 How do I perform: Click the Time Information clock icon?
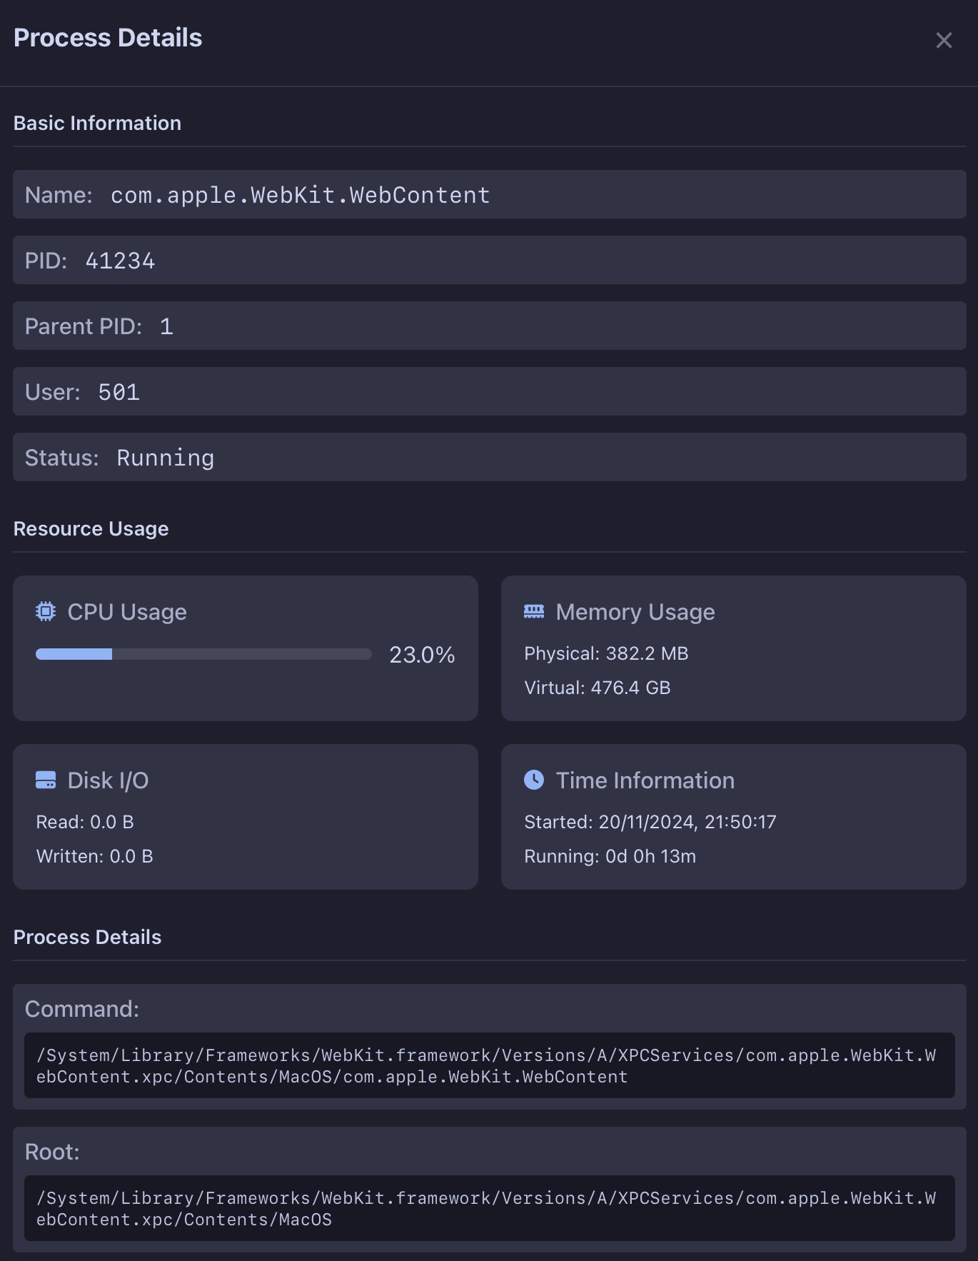534,780
